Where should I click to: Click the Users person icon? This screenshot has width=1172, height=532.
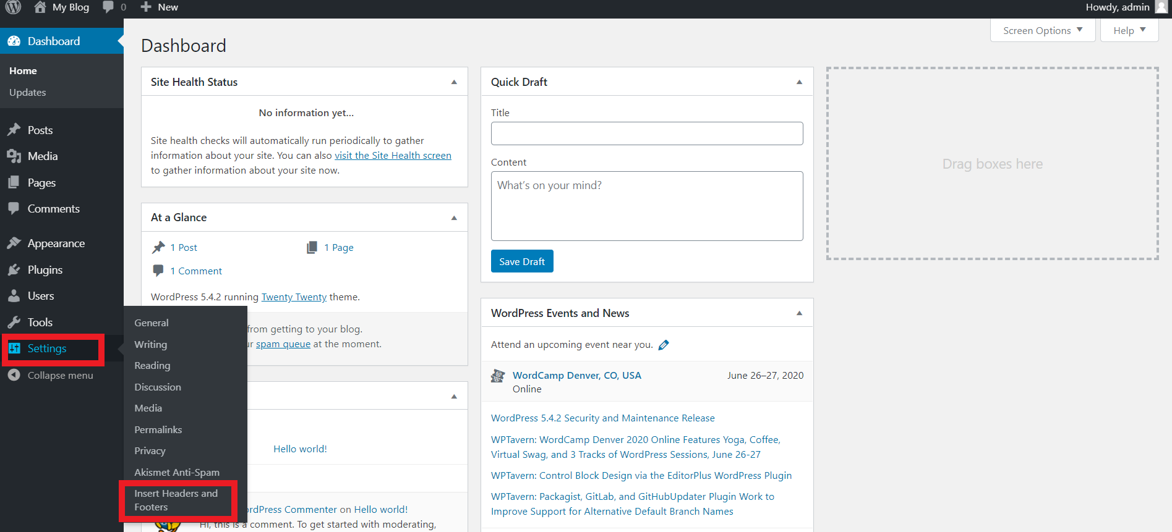14,296
